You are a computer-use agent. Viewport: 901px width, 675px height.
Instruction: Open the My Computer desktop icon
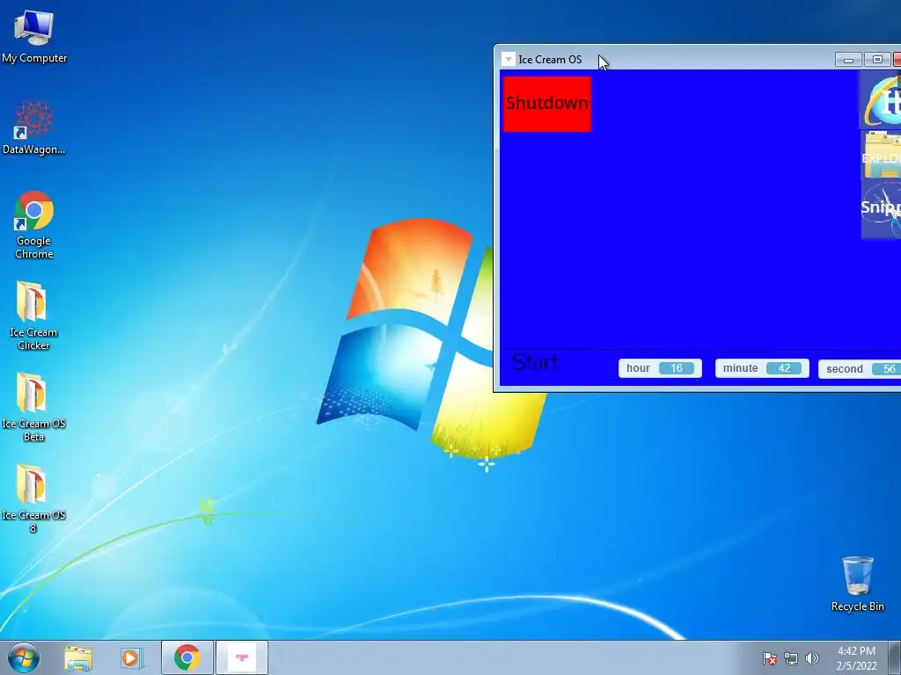coord(34,37)
